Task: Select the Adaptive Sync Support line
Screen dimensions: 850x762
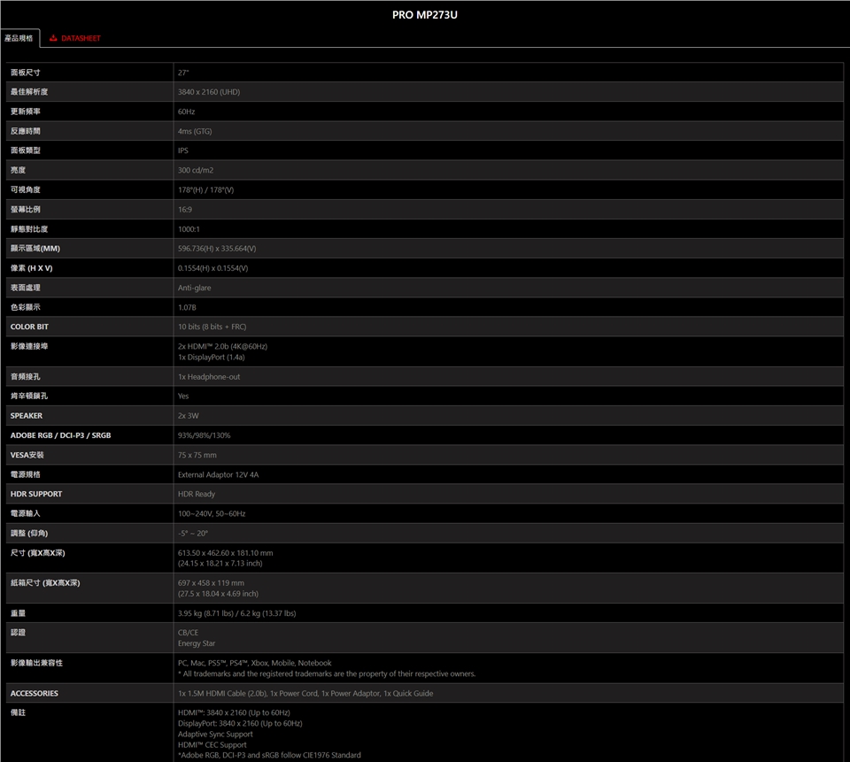Action: coord(215,735)
